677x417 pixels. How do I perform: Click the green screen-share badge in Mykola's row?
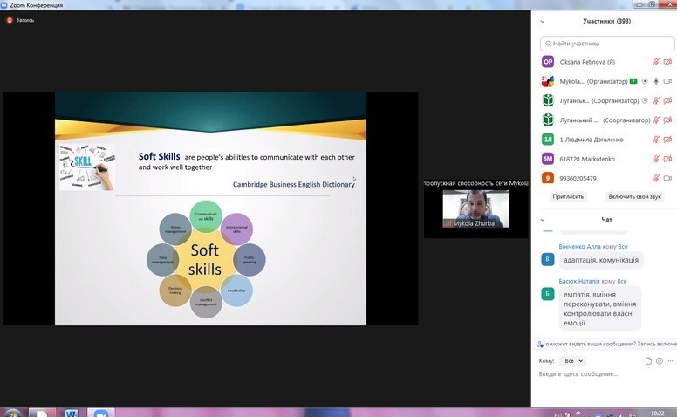coord(633,81)
